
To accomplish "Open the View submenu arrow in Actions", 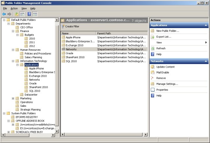I will coord(206,42).
